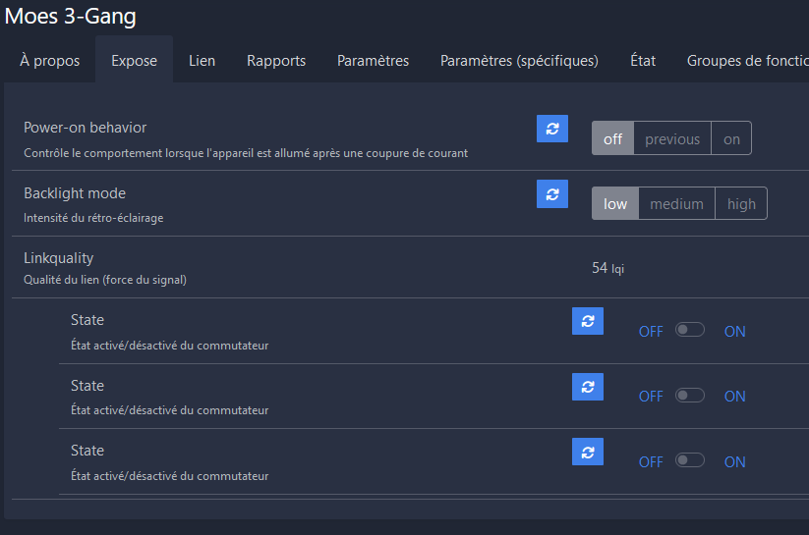
Task: Set Backlight mode to low
Action: tap(615, 203)
